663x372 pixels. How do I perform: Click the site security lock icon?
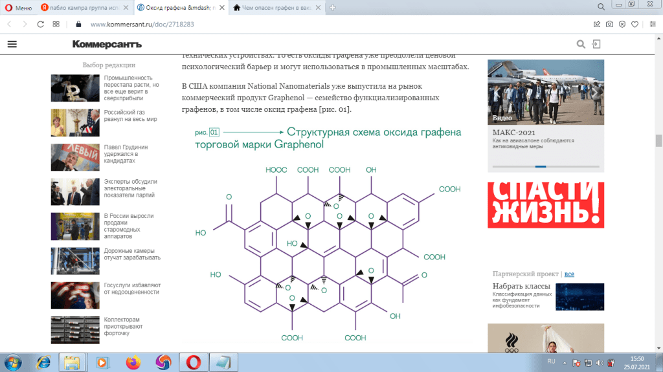[x=78, y=24]
